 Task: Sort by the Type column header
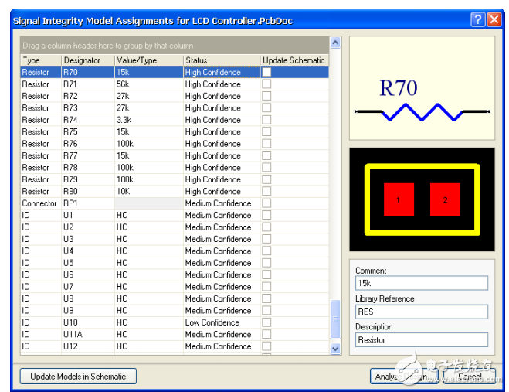pos(40,60)
